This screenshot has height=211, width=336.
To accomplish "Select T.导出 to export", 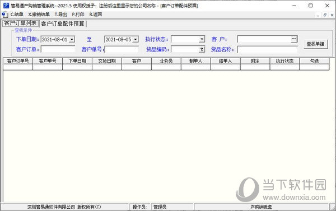I will pyautogui.click(x=60, y=15).
